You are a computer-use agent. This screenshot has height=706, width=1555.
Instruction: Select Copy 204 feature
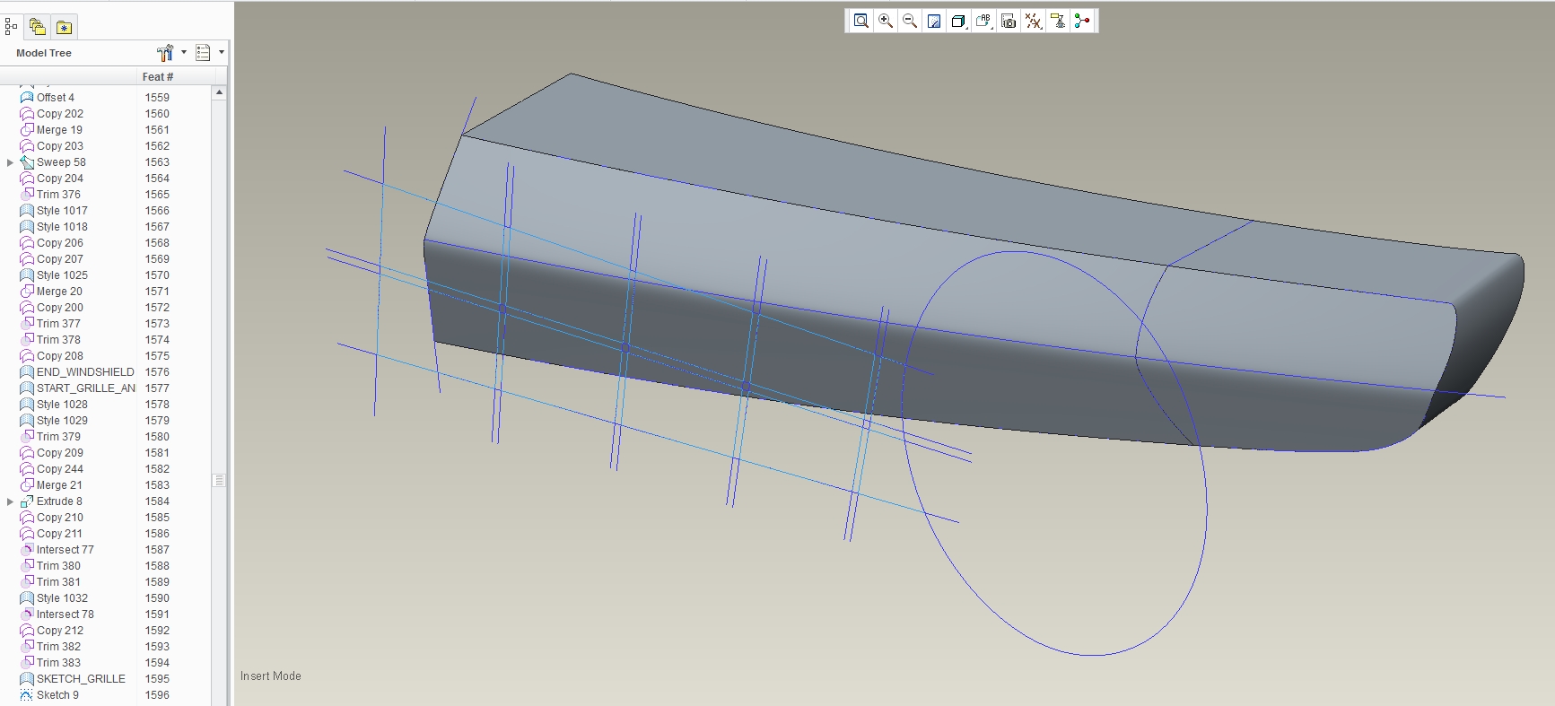click(60, 179)
